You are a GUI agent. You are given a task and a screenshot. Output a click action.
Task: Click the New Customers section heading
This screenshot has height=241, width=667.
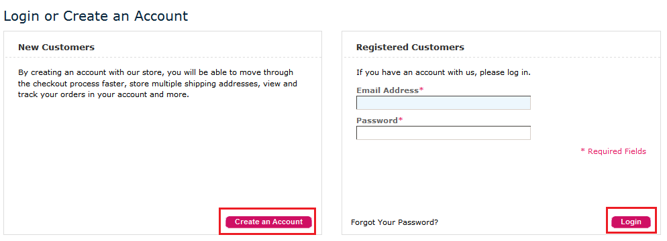click(56, 47)
